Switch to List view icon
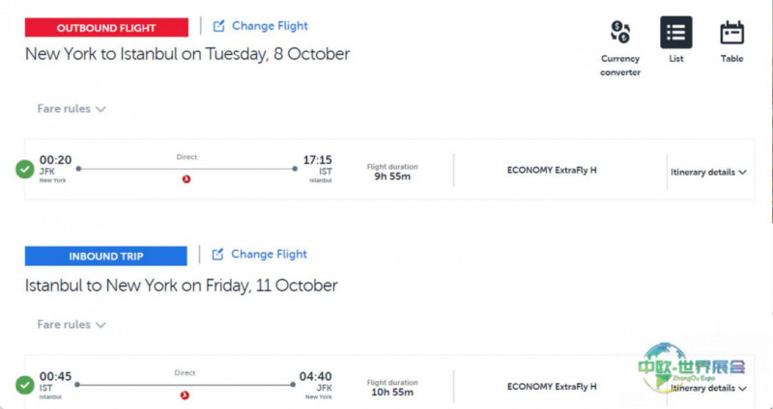Image resolution: width=773 pixels, height=409 pixels. tap(675, 33)
